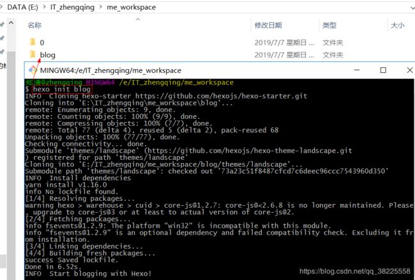Click the '[3/4] Linking dependencies...' line
The height and width of the screenshot is (280, 415).
point(84,246)
